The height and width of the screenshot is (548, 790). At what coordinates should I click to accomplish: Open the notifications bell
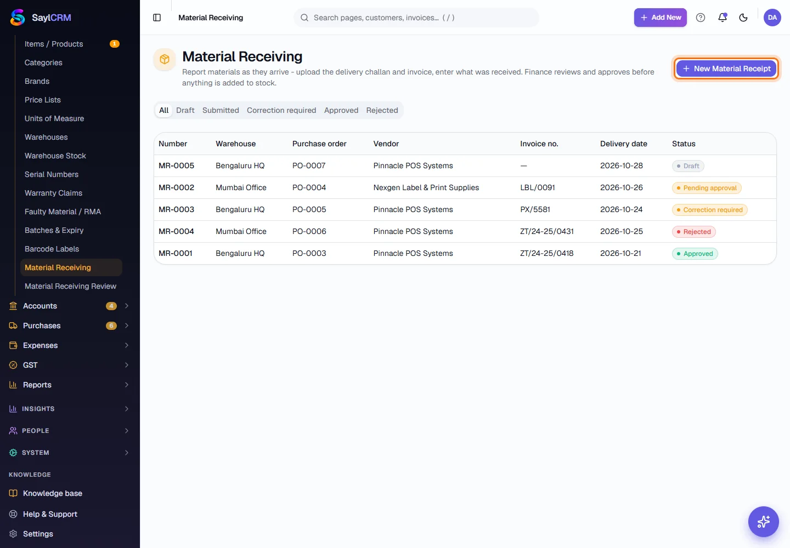(723, 18)
